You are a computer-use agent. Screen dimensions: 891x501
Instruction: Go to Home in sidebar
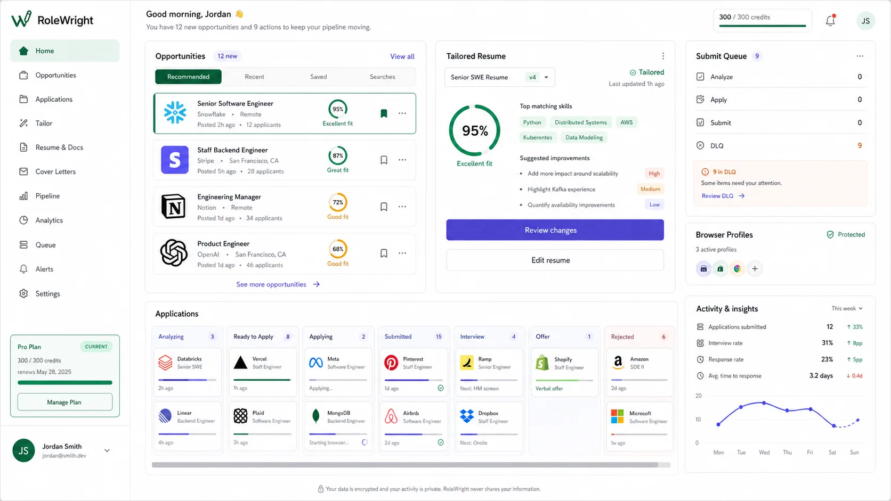(65, 51)
